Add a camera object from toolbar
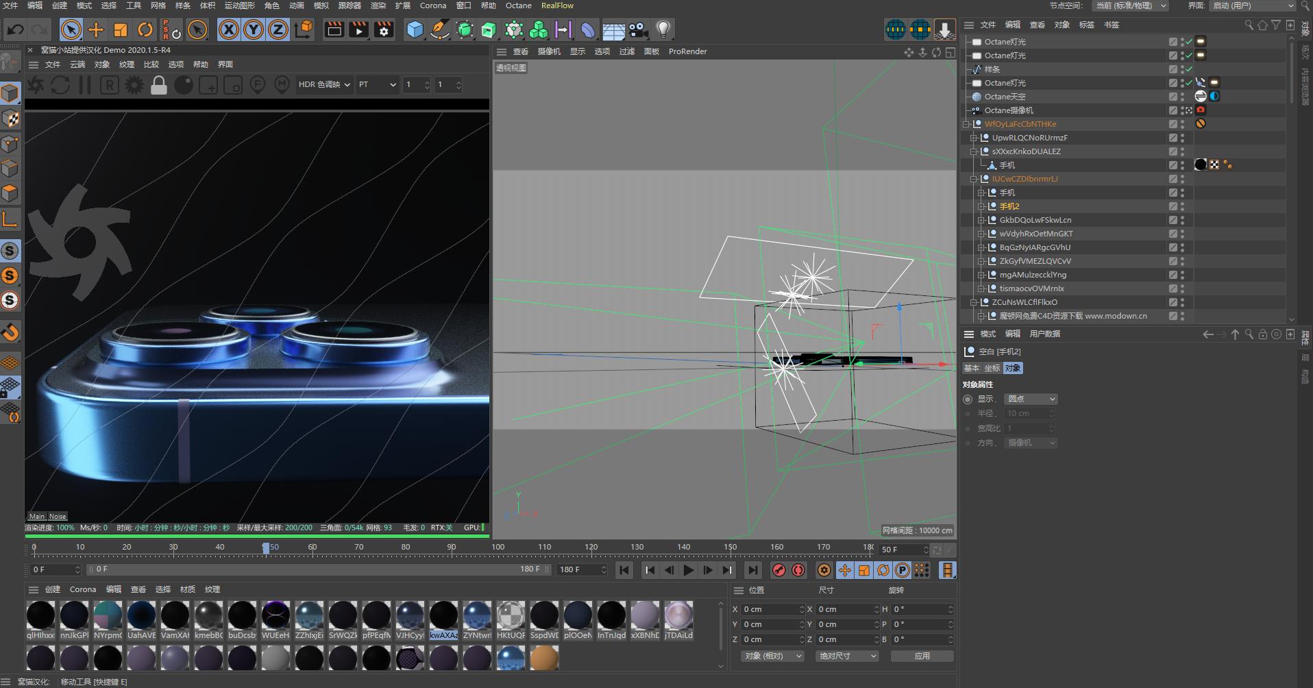Screen dimensions: 1313x688 pyautogui.click(x=639, y=29)
